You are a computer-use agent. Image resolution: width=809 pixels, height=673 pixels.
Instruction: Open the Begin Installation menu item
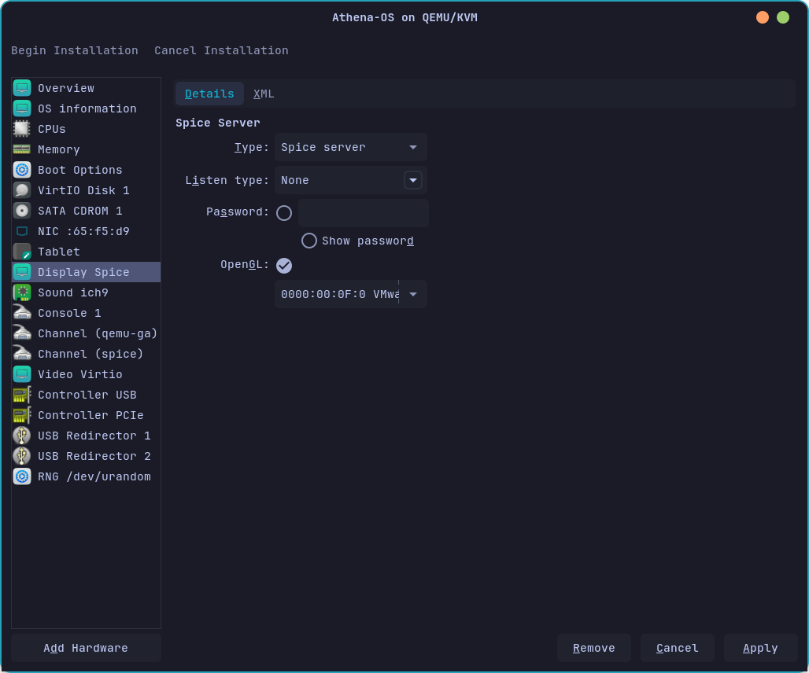(x=74, y=50)
